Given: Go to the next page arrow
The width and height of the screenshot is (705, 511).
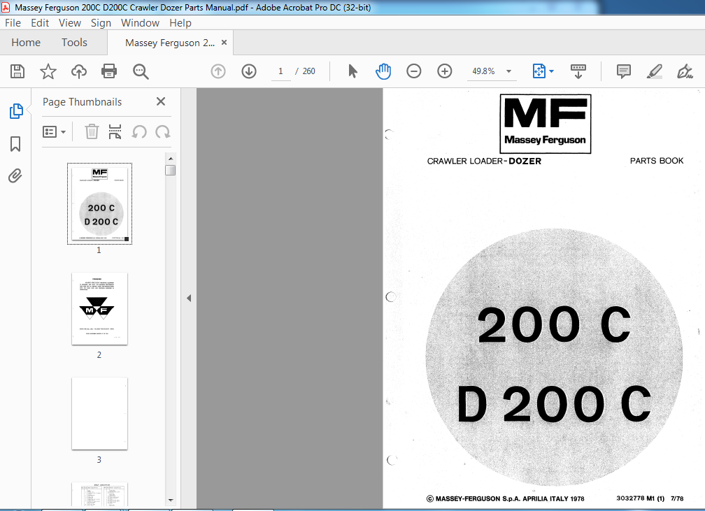Looking at the screenshot, I should pos(249,71).
